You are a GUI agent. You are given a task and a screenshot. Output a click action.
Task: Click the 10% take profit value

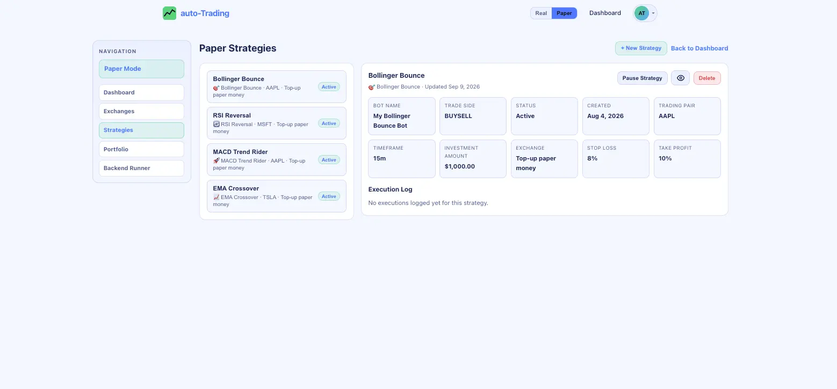click(x=665, y=158)
